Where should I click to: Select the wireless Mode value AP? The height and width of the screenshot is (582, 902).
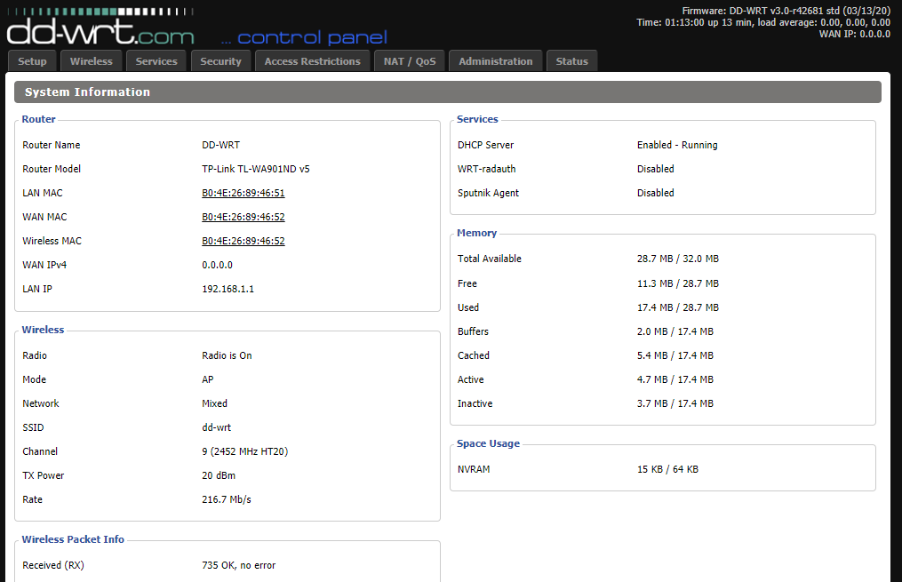[x=208, y=379]
